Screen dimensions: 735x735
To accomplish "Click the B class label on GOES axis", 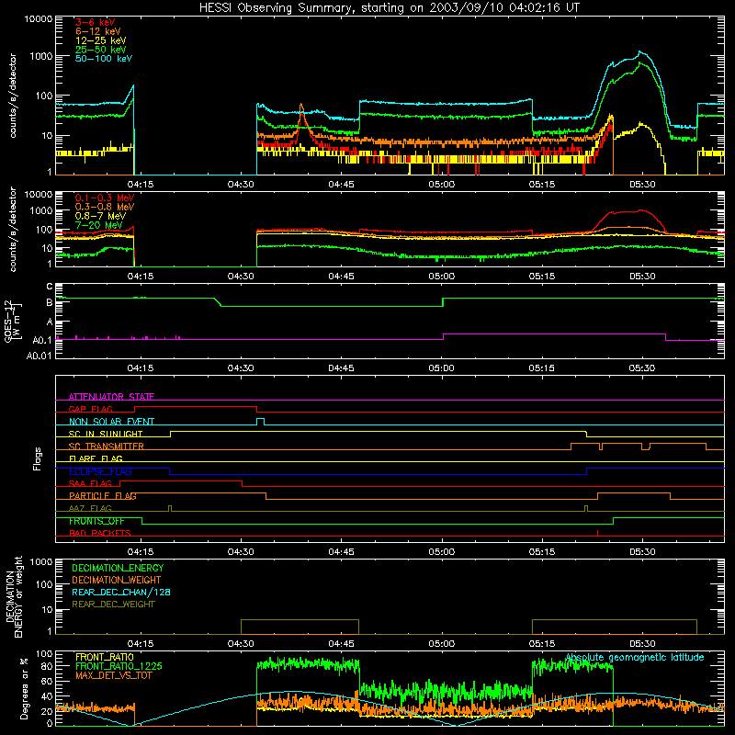I will pos(50,303).
